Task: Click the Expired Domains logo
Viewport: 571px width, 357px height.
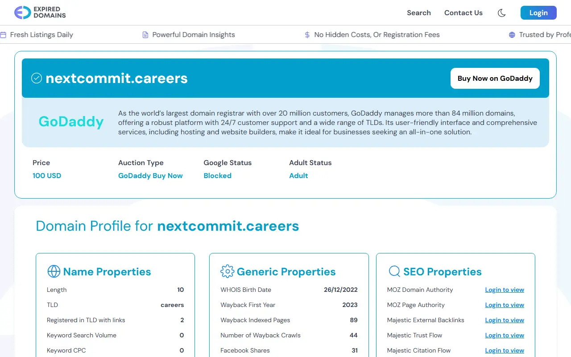Action: (x=40, y=12)
